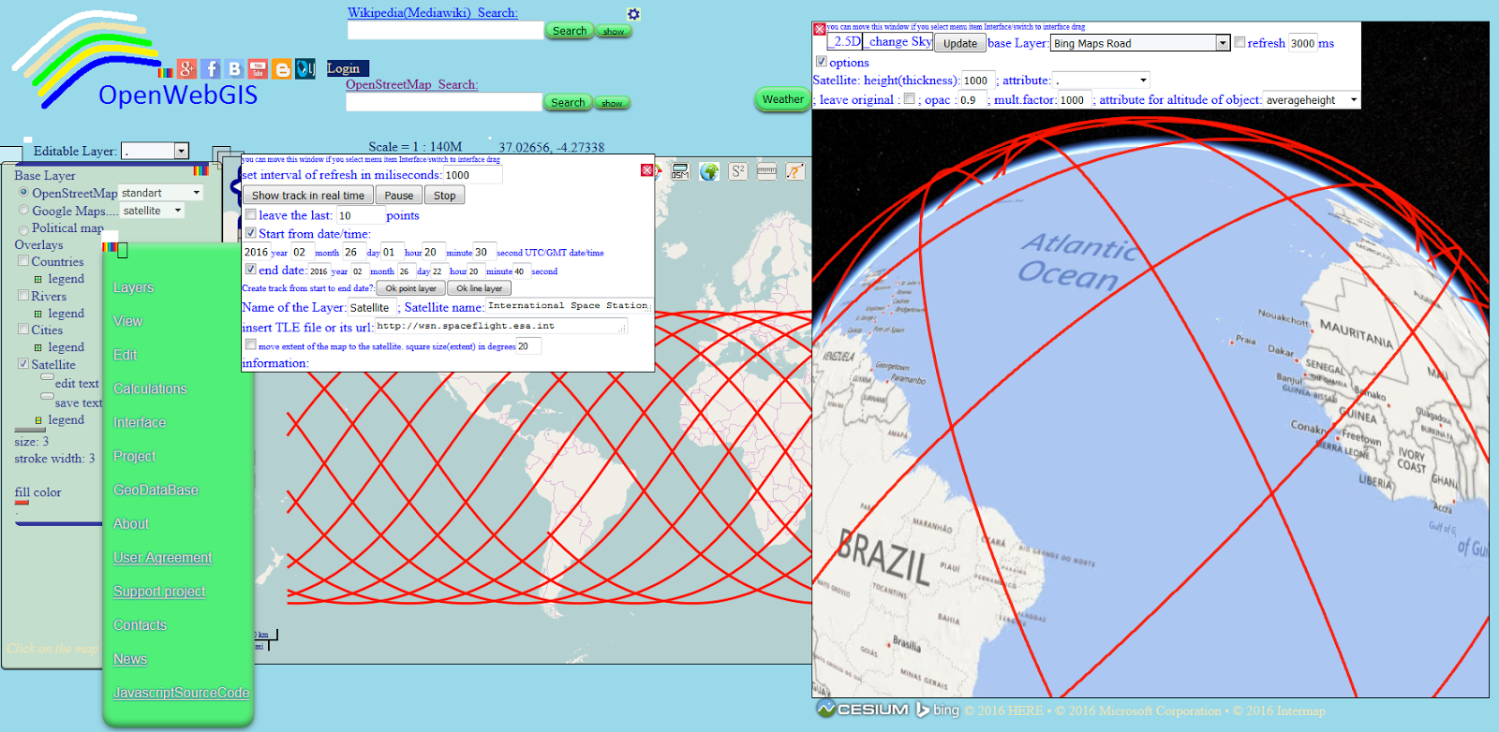Open the Google Maps 'satellite' type dropdown

click(152, 211)
